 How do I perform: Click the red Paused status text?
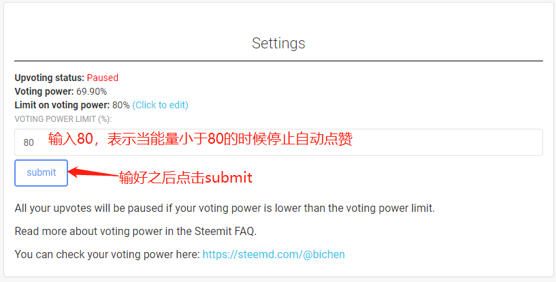point(103,78)
